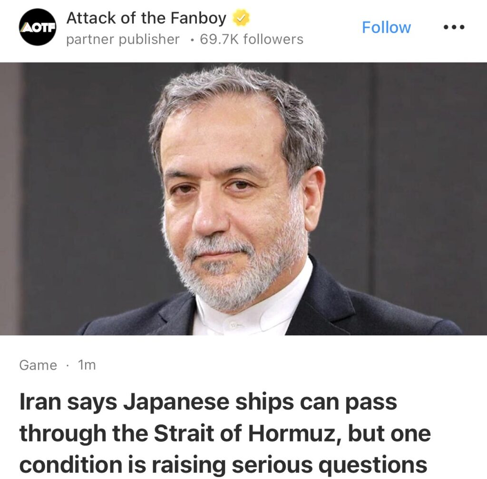
Task: Open the Iran Strait of Hormuz headline
Action: (225, 433)
